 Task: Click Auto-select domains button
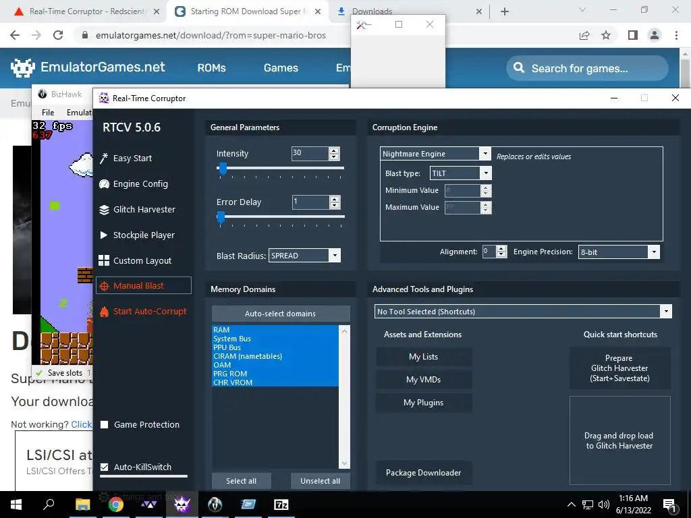point(281,314)
